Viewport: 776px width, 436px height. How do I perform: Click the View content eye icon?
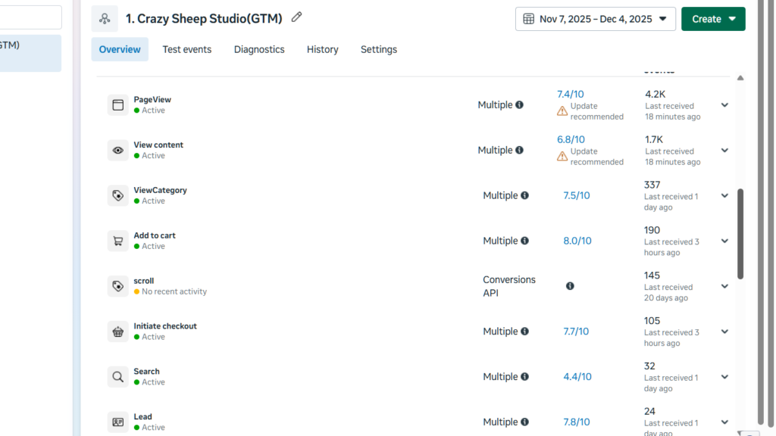[x=117, y=151]
